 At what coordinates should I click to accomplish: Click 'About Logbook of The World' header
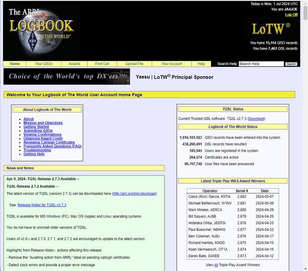(x=47, y=110)
